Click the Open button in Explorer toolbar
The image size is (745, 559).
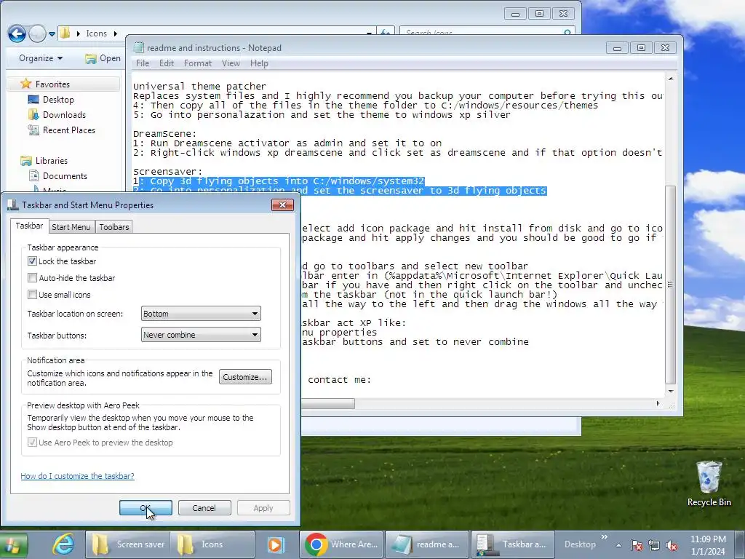pos(103,58)
